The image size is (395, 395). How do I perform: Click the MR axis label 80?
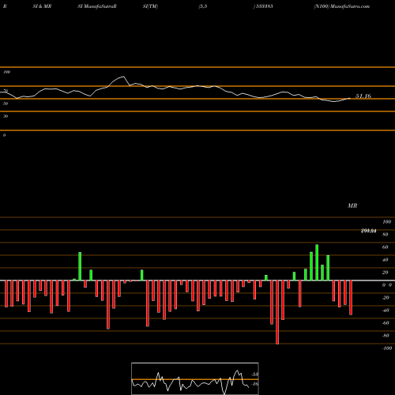click(386, 235)
